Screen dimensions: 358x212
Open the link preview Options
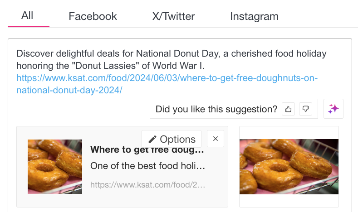[x=172, y=139]
